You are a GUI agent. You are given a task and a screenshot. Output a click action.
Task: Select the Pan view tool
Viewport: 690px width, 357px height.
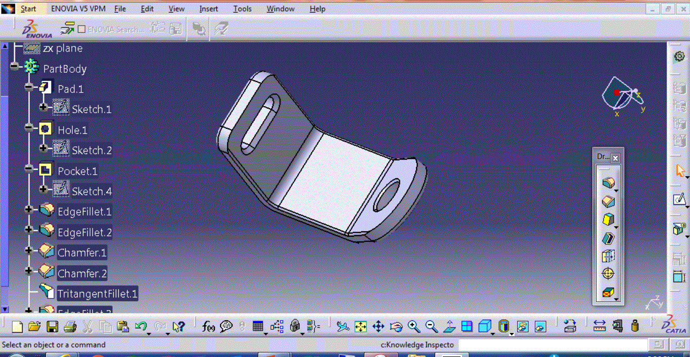[x=378, y=327]
